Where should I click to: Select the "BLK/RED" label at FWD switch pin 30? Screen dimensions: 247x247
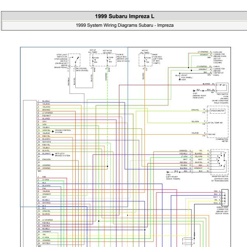pyautogui.click(x=206, y=84)
